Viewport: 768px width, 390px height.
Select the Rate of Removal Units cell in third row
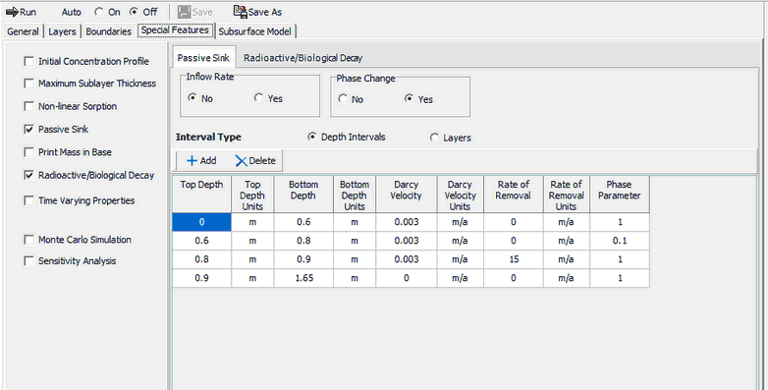[x=567, y=259]
